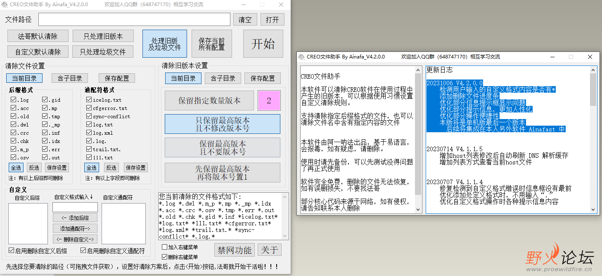602x276 pixels.
Task: Click 全选 under wildcard formats
Action: click(x=92, y=168)
